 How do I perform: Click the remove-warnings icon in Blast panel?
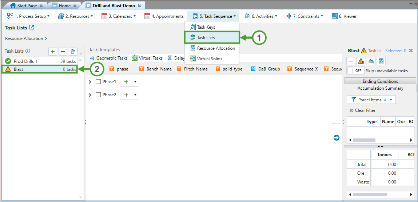click(361, 61)
